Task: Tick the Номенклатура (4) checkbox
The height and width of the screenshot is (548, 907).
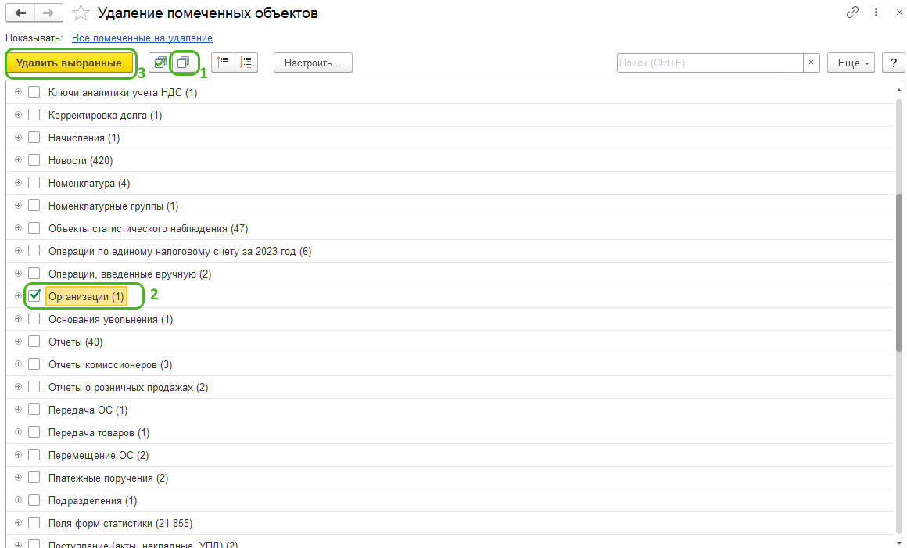Action: (34, 183)
